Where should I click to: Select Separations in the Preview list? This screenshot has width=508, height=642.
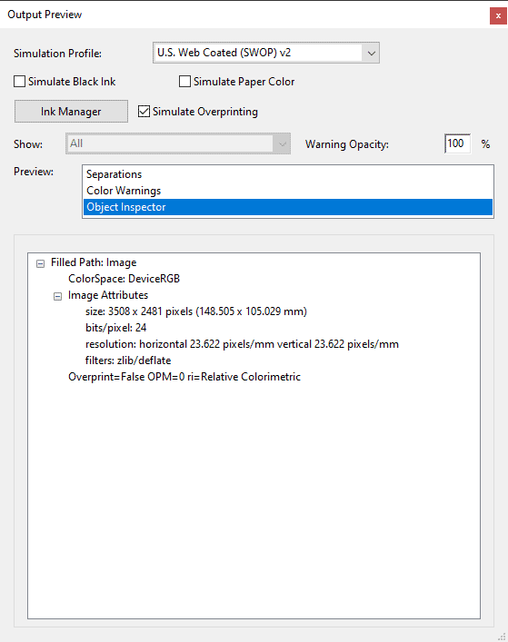[288, 174]
